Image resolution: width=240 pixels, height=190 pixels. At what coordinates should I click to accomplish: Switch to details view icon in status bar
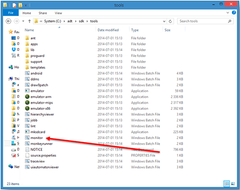click(x=227, y=184)
